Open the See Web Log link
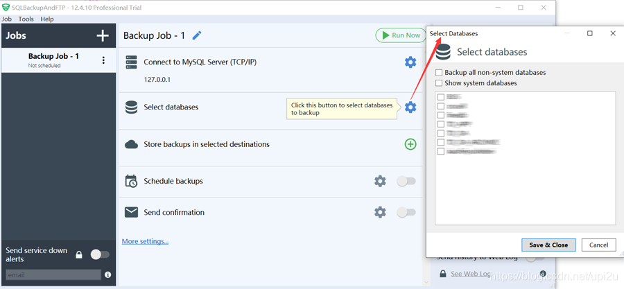Image resolution: width=624 pixels, height=289 pixels. click(x=471, y=274)
